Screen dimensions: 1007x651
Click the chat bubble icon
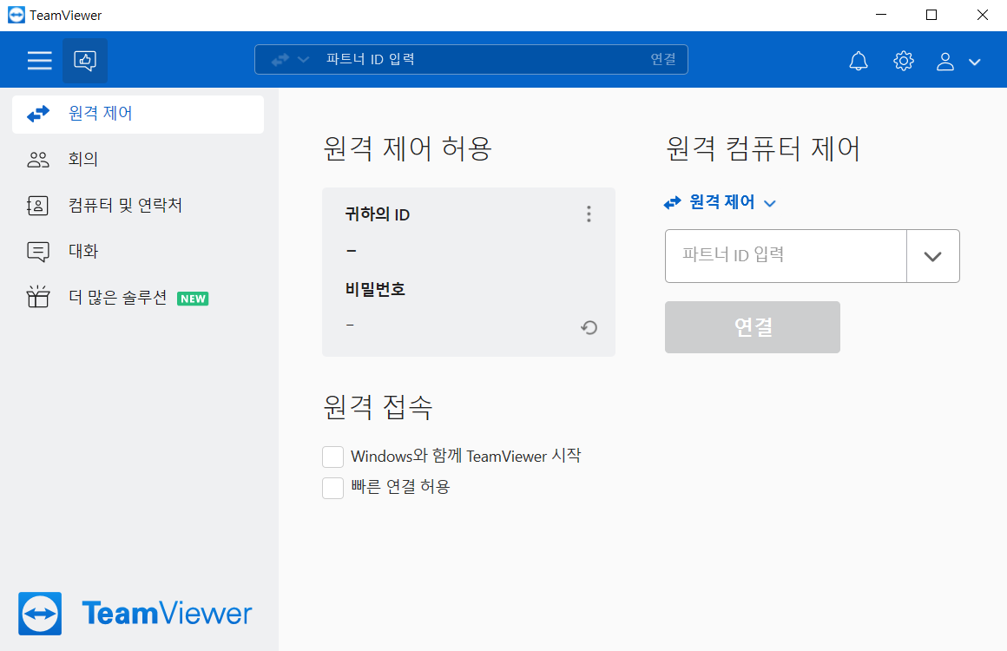pos(38,252)
